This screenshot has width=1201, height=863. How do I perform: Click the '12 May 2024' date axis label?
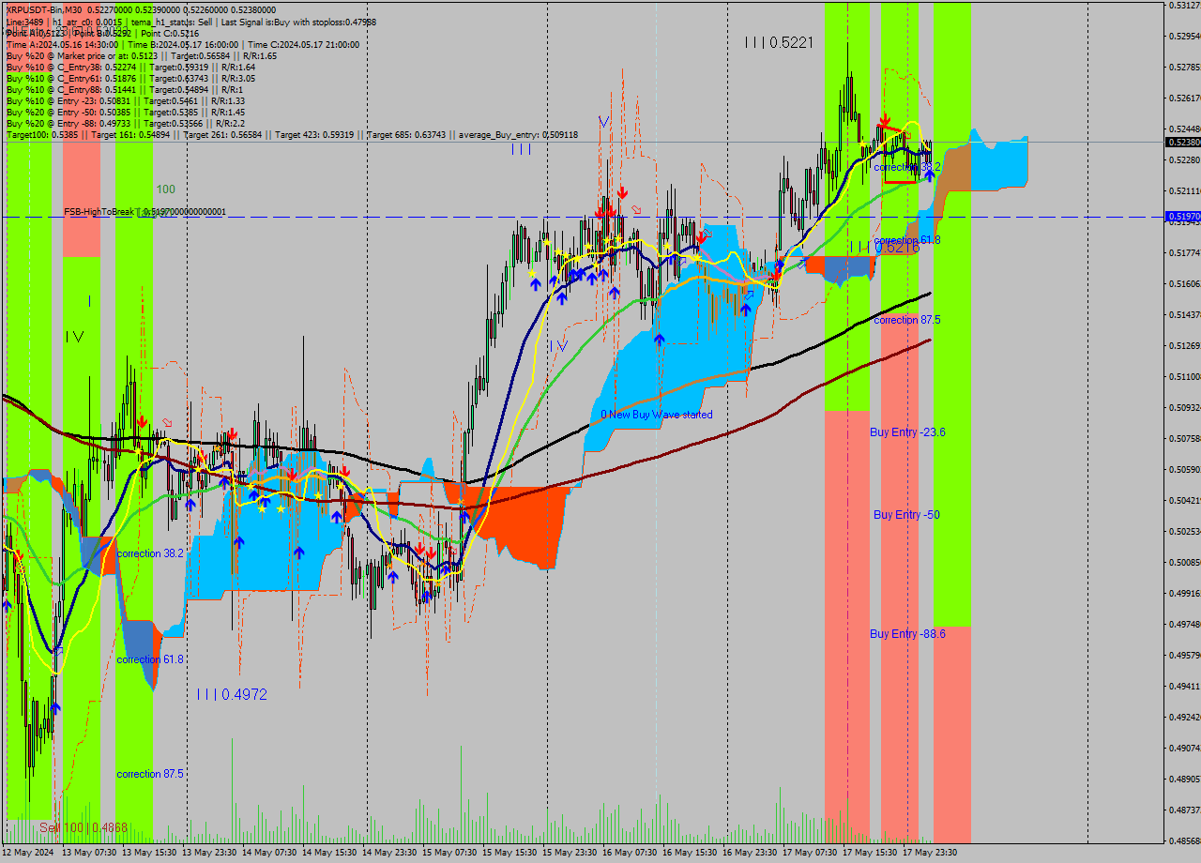tap(28, 853)
